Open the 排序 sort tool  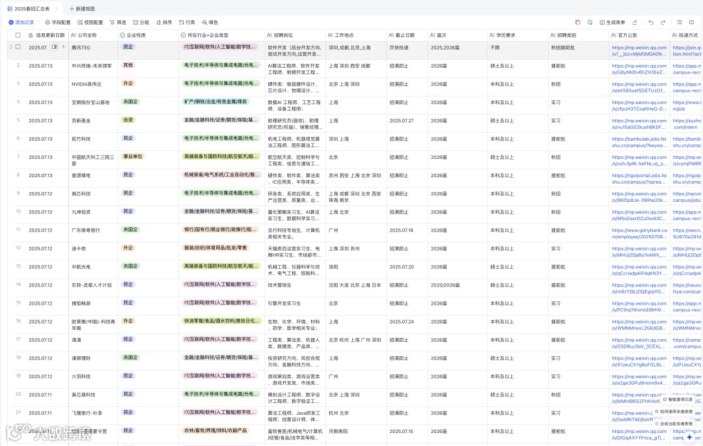tap(164, 22)
